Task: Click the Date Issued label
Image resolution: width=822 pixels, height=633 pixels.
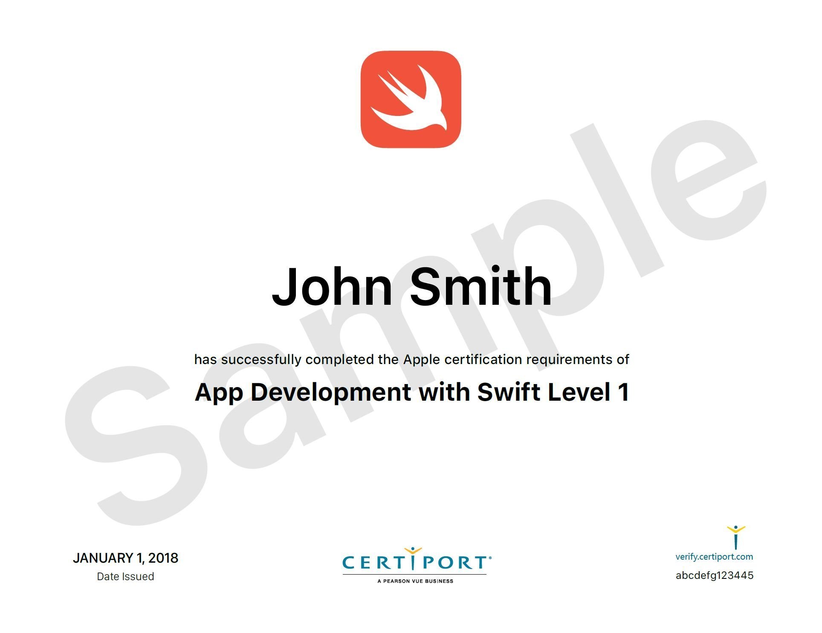Action: pyautogui.click(x=125, y=576)
